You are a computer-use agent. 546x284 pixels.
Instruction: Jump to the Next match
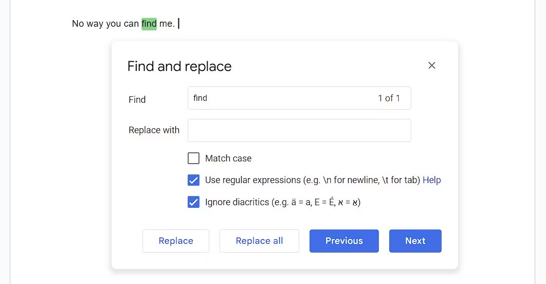pos(415,241)
